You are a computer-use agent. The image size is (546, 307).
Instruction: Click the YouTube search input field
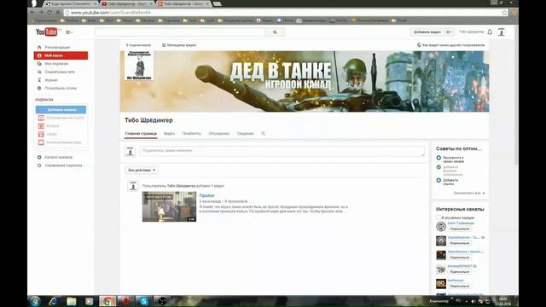(180, 32)
